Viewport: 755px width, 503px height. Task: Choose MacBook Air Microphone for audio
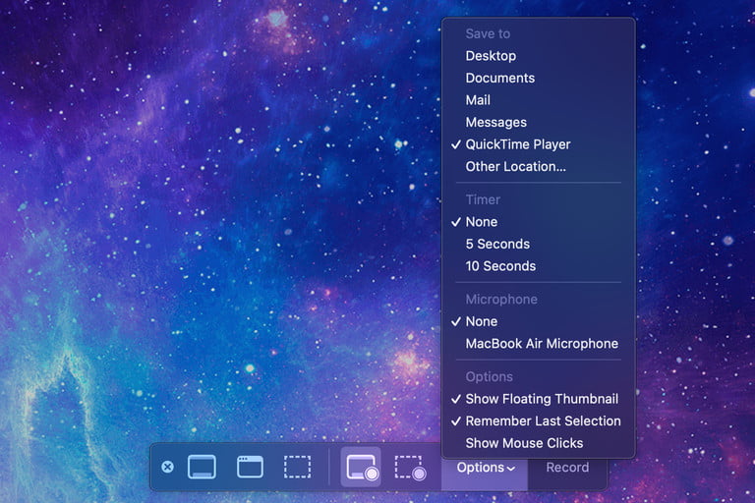click(542, 344)
